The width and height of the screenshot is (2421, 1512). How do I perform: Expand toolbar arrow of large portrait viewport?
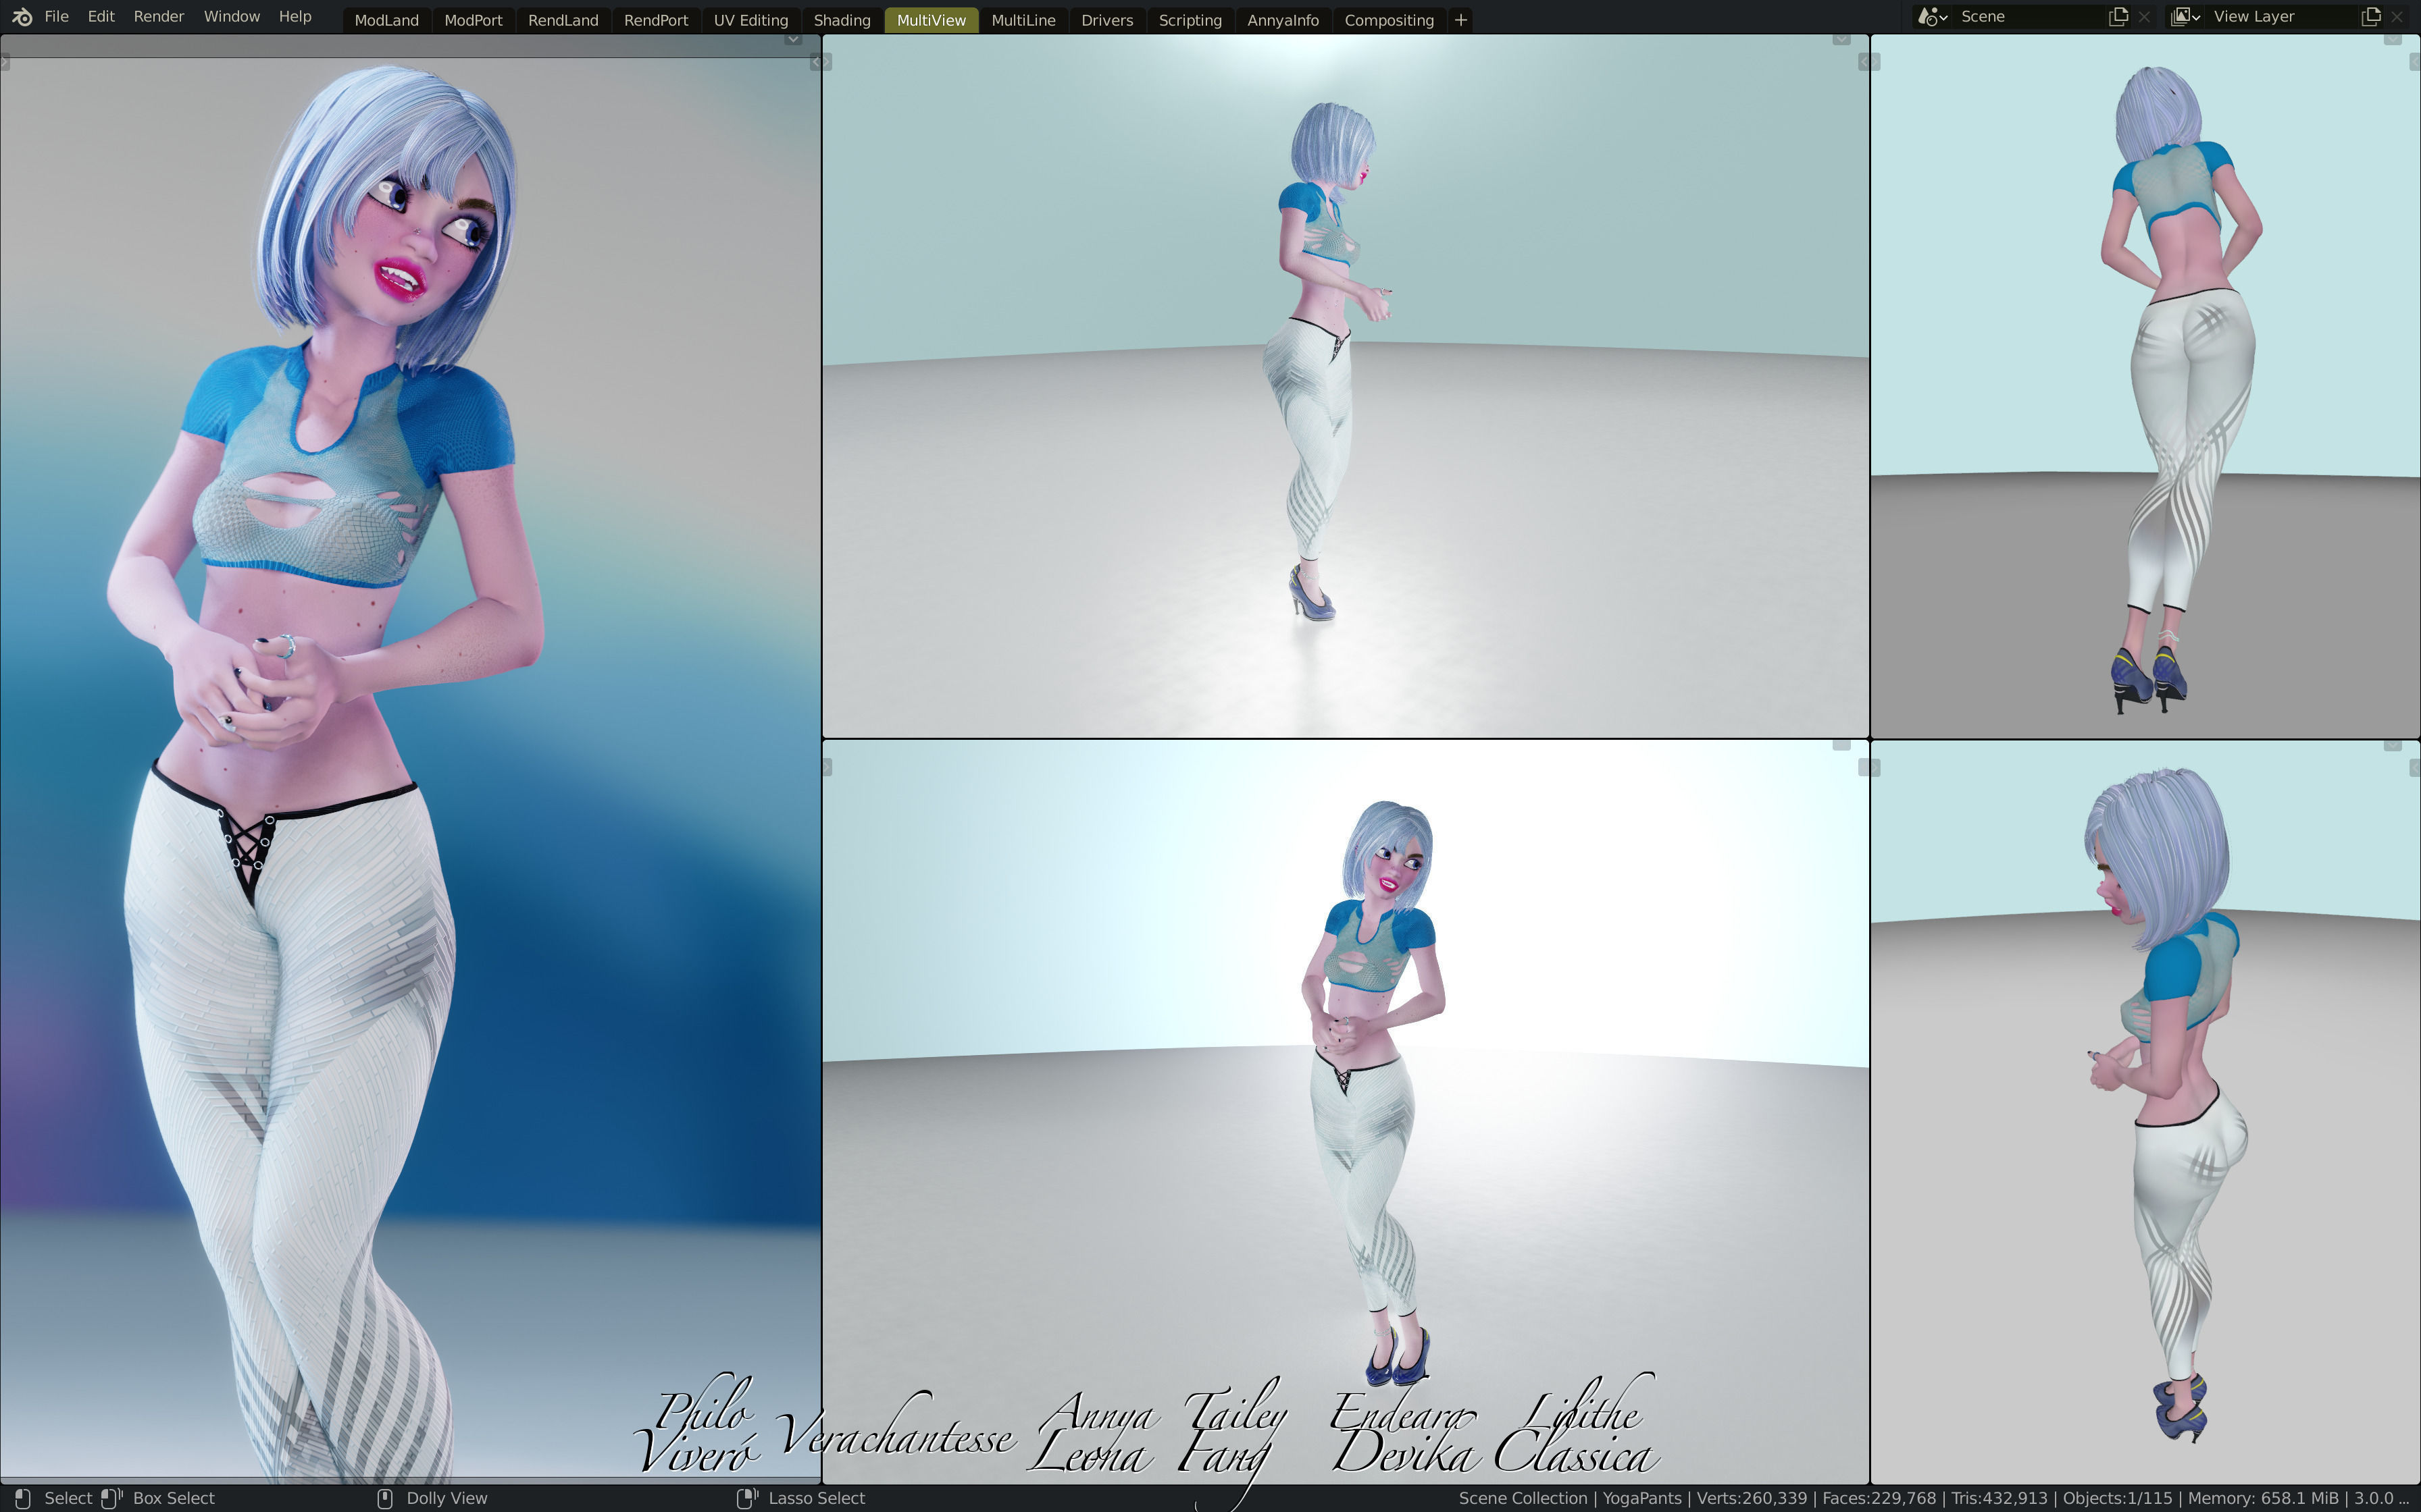pos(5,62)
